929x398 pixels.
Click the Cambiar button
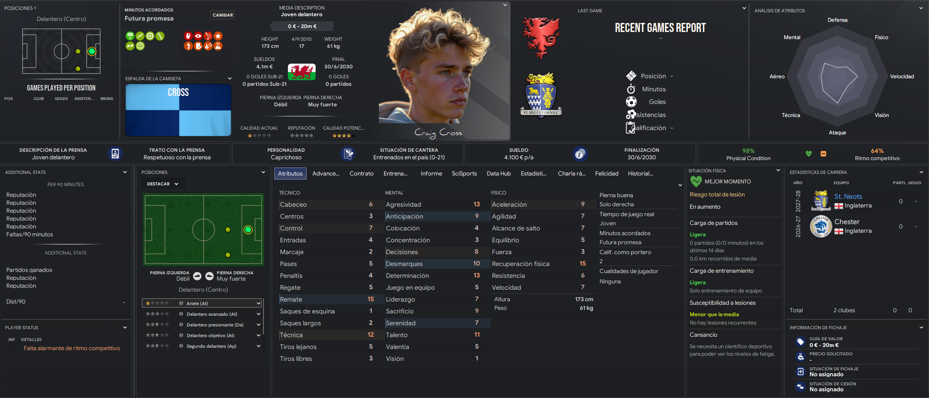[x=223, y=15]
